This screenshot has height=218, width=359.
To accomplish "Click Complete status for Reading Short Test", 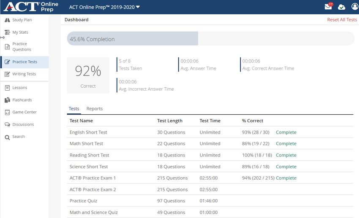I will 286,155.
